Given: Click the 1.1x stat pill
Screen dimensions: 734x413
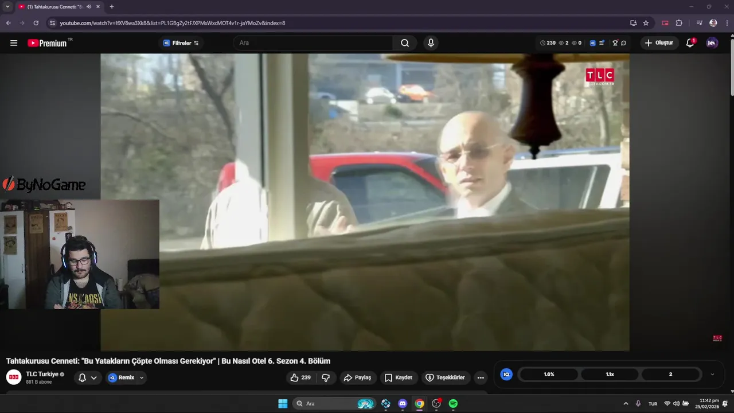Looking at the screenshot, I should click(x=610, y=374).
